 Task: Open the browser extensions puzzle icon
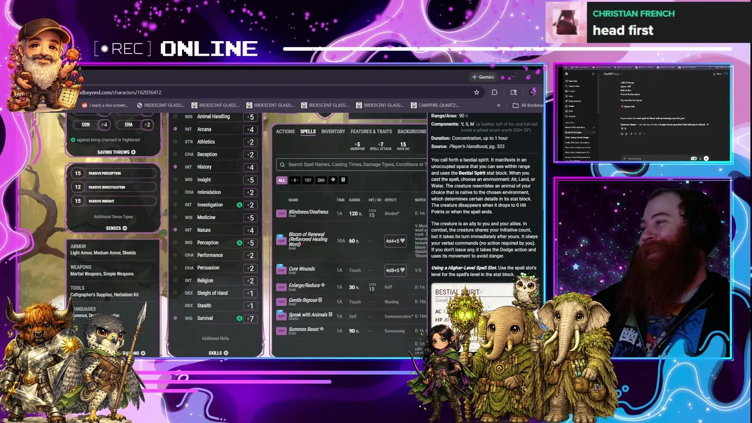[x=494, y=92]
